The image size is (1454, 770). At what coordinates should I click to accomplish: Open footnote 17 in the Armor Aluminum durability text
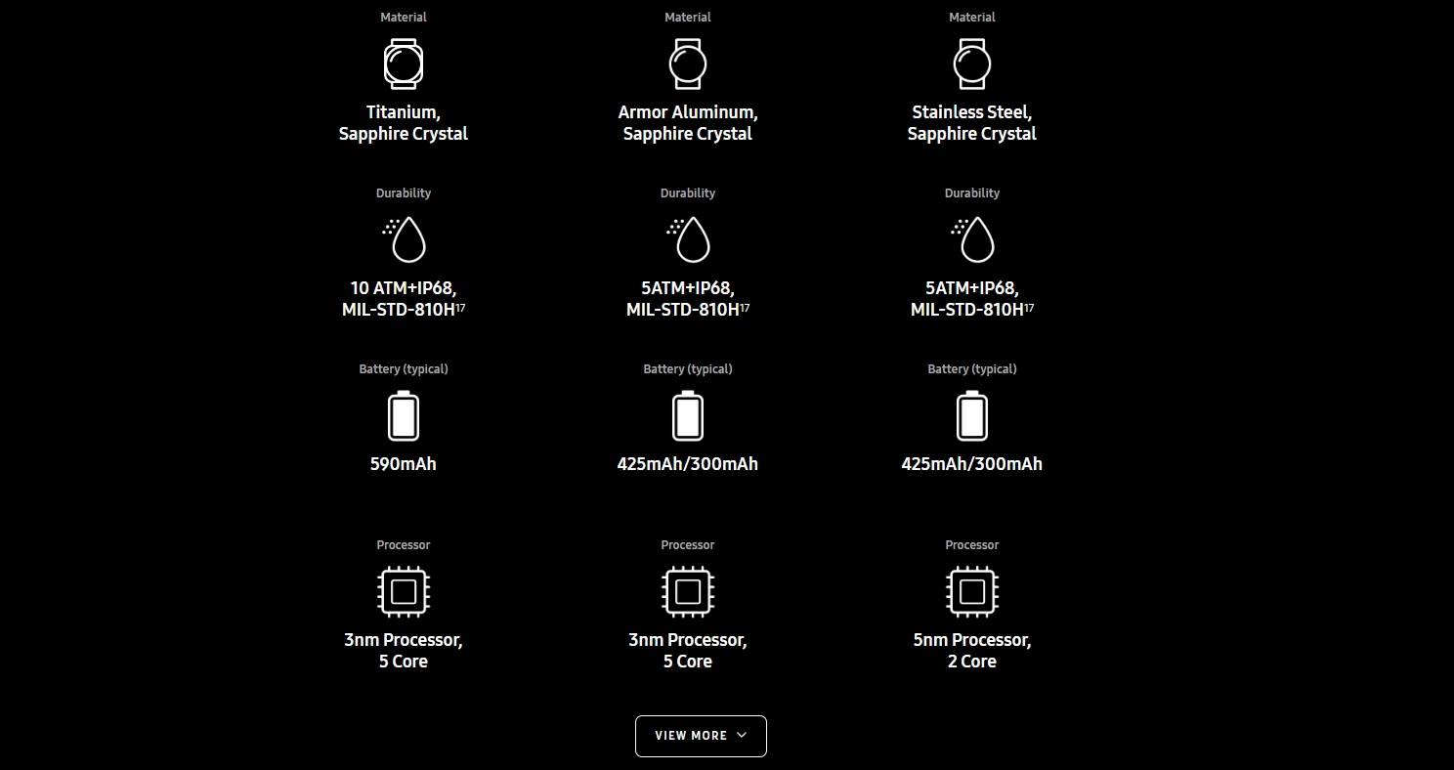click(x=745, y=307)
